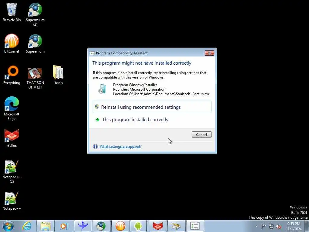Image resolution: width=309 pixels, height=232 pixels.
Task: Select the Everything search desktop shortcut
Action: click(x=12, y=75)
